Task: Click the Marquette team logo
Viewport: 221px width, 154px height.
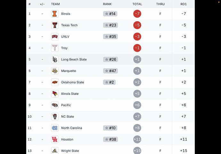Action: 55,71
